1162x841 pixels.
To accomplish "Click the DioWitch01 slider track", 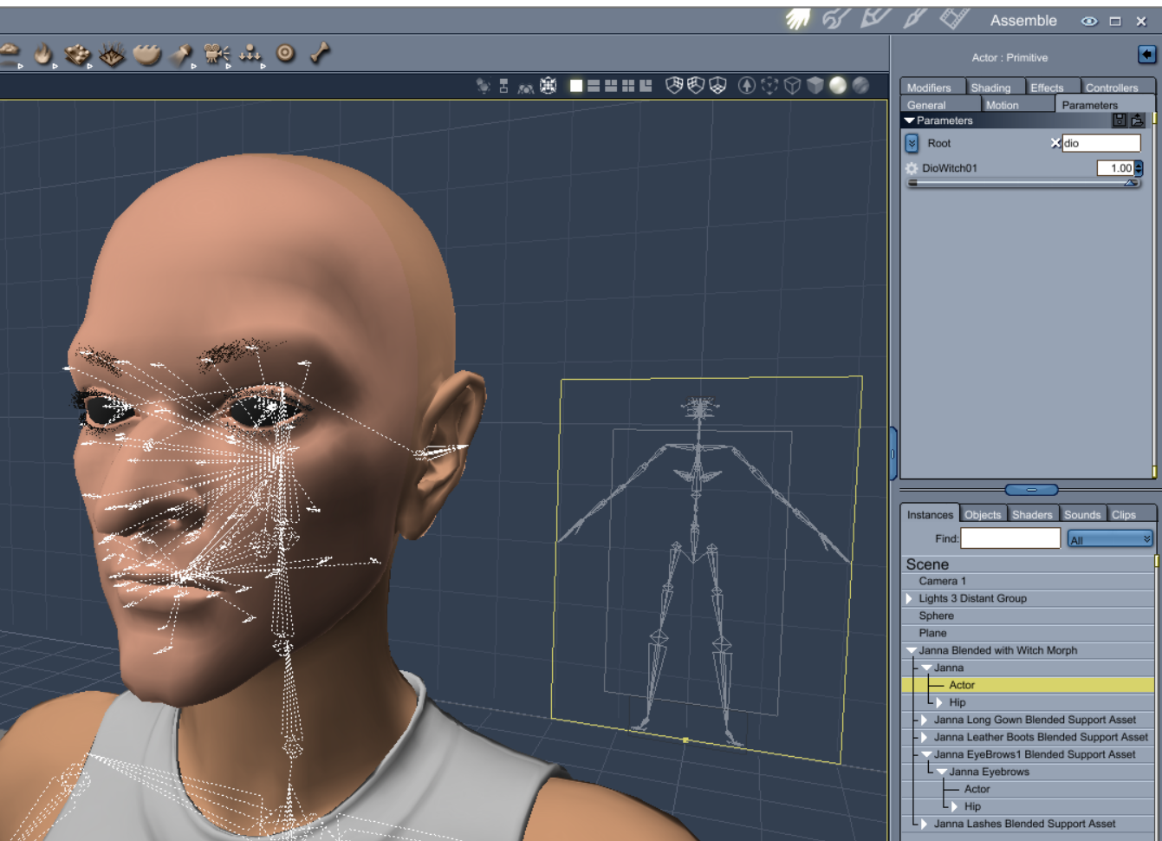I will click(x=1022, y=183).
